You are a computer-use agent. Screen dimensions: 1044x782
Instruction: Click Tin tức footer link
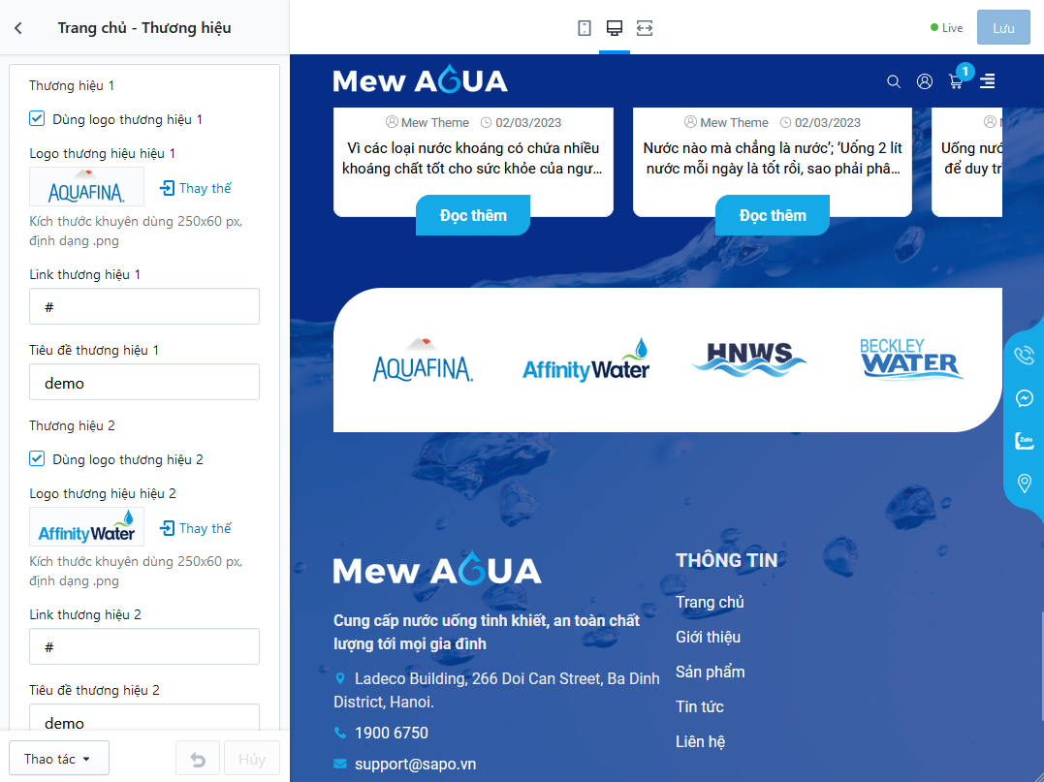pyautogui.click(x=700, y=706)
